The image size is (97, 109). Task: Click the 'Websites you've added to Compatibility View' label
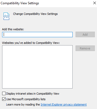pos(31,43)
